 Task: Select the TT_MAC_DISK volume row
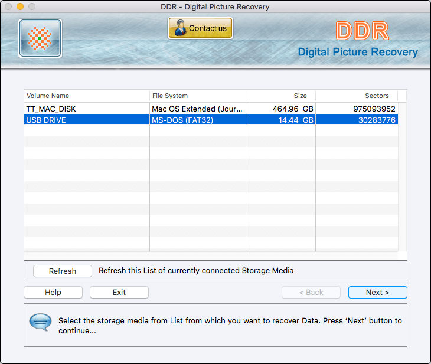point(211,109)
